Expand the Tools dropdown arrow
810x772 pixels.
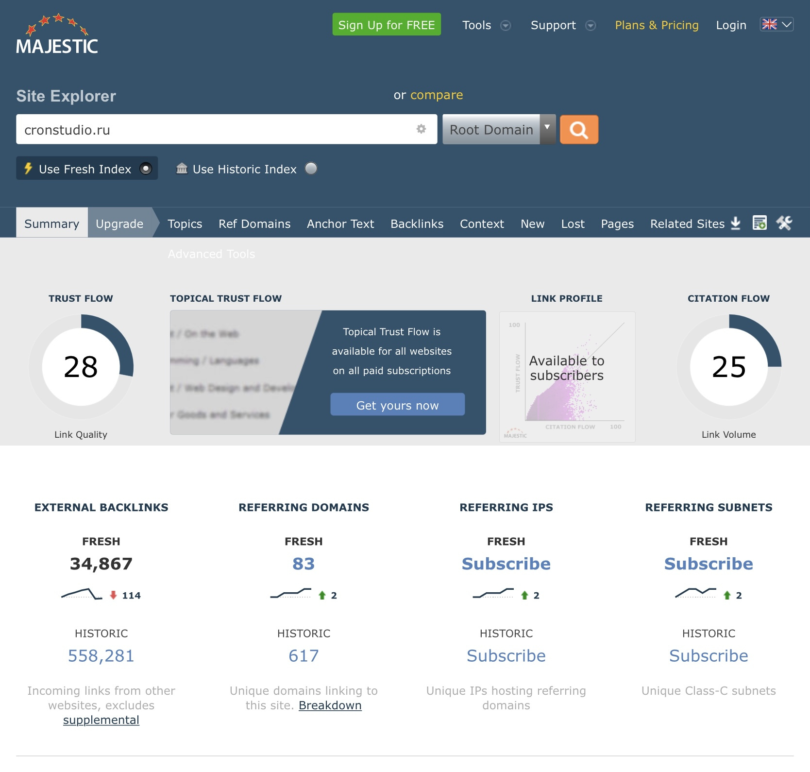tap(506, 25)
